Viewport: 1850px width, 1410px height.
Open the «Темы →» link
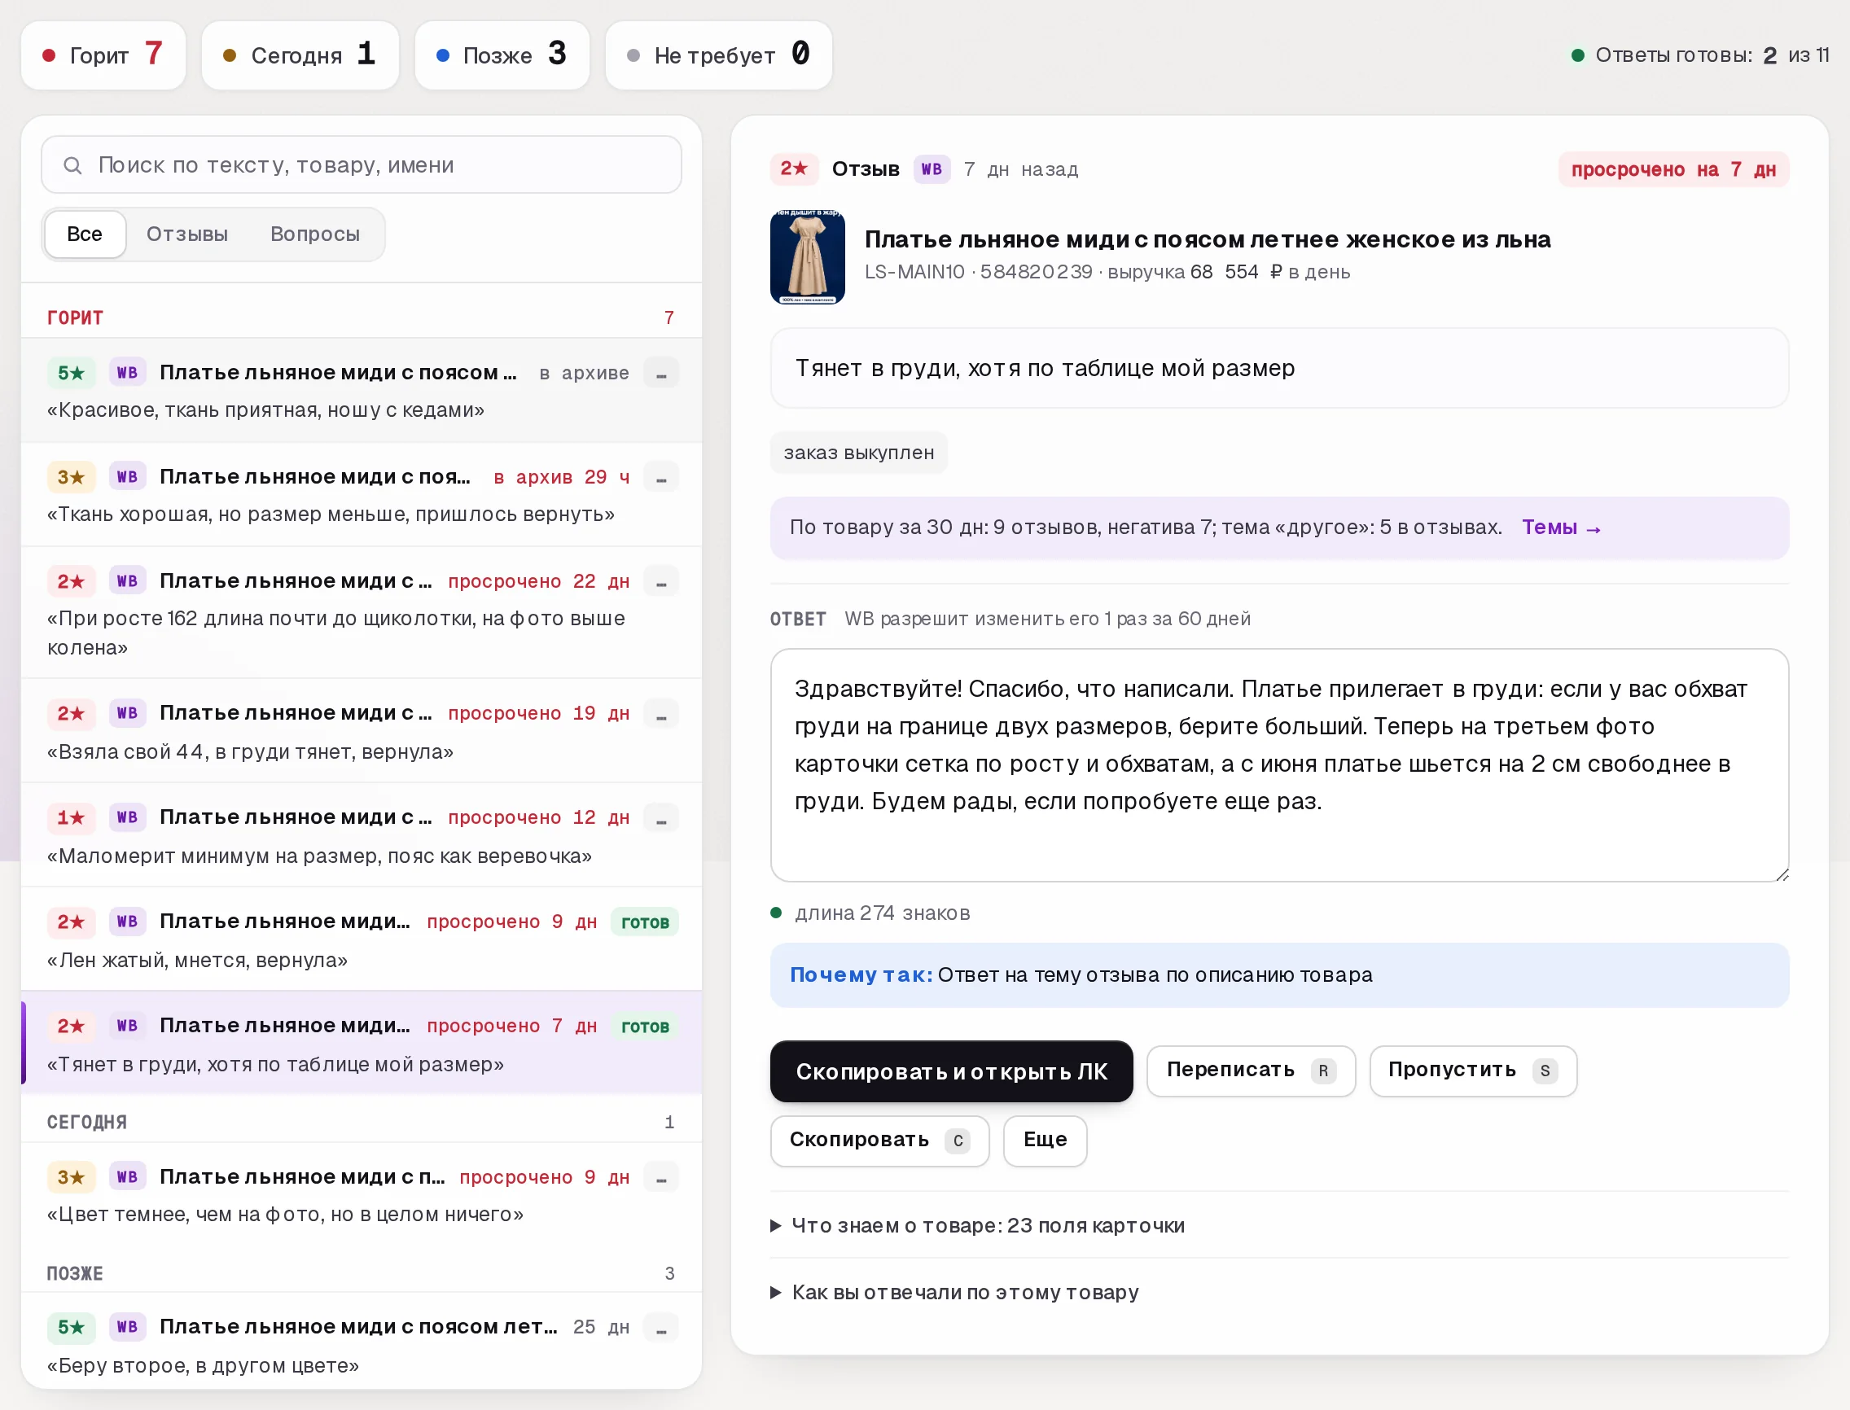pyautogui.click(x=1561, y=528)
